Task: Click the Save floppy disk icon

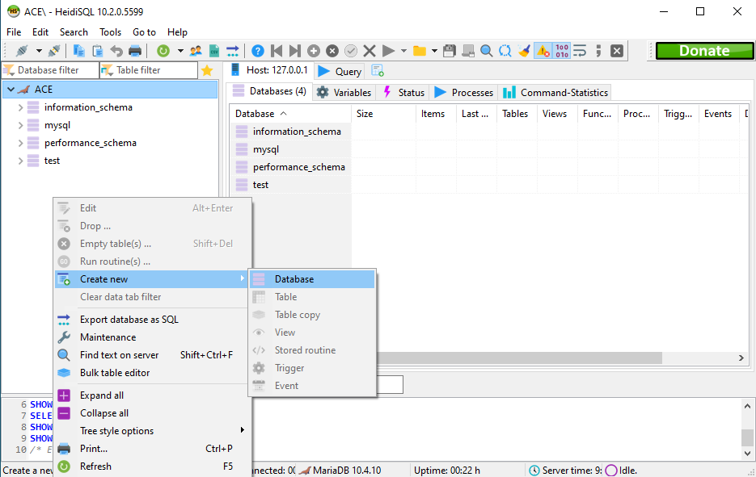Action: click(x=450, y=51)
